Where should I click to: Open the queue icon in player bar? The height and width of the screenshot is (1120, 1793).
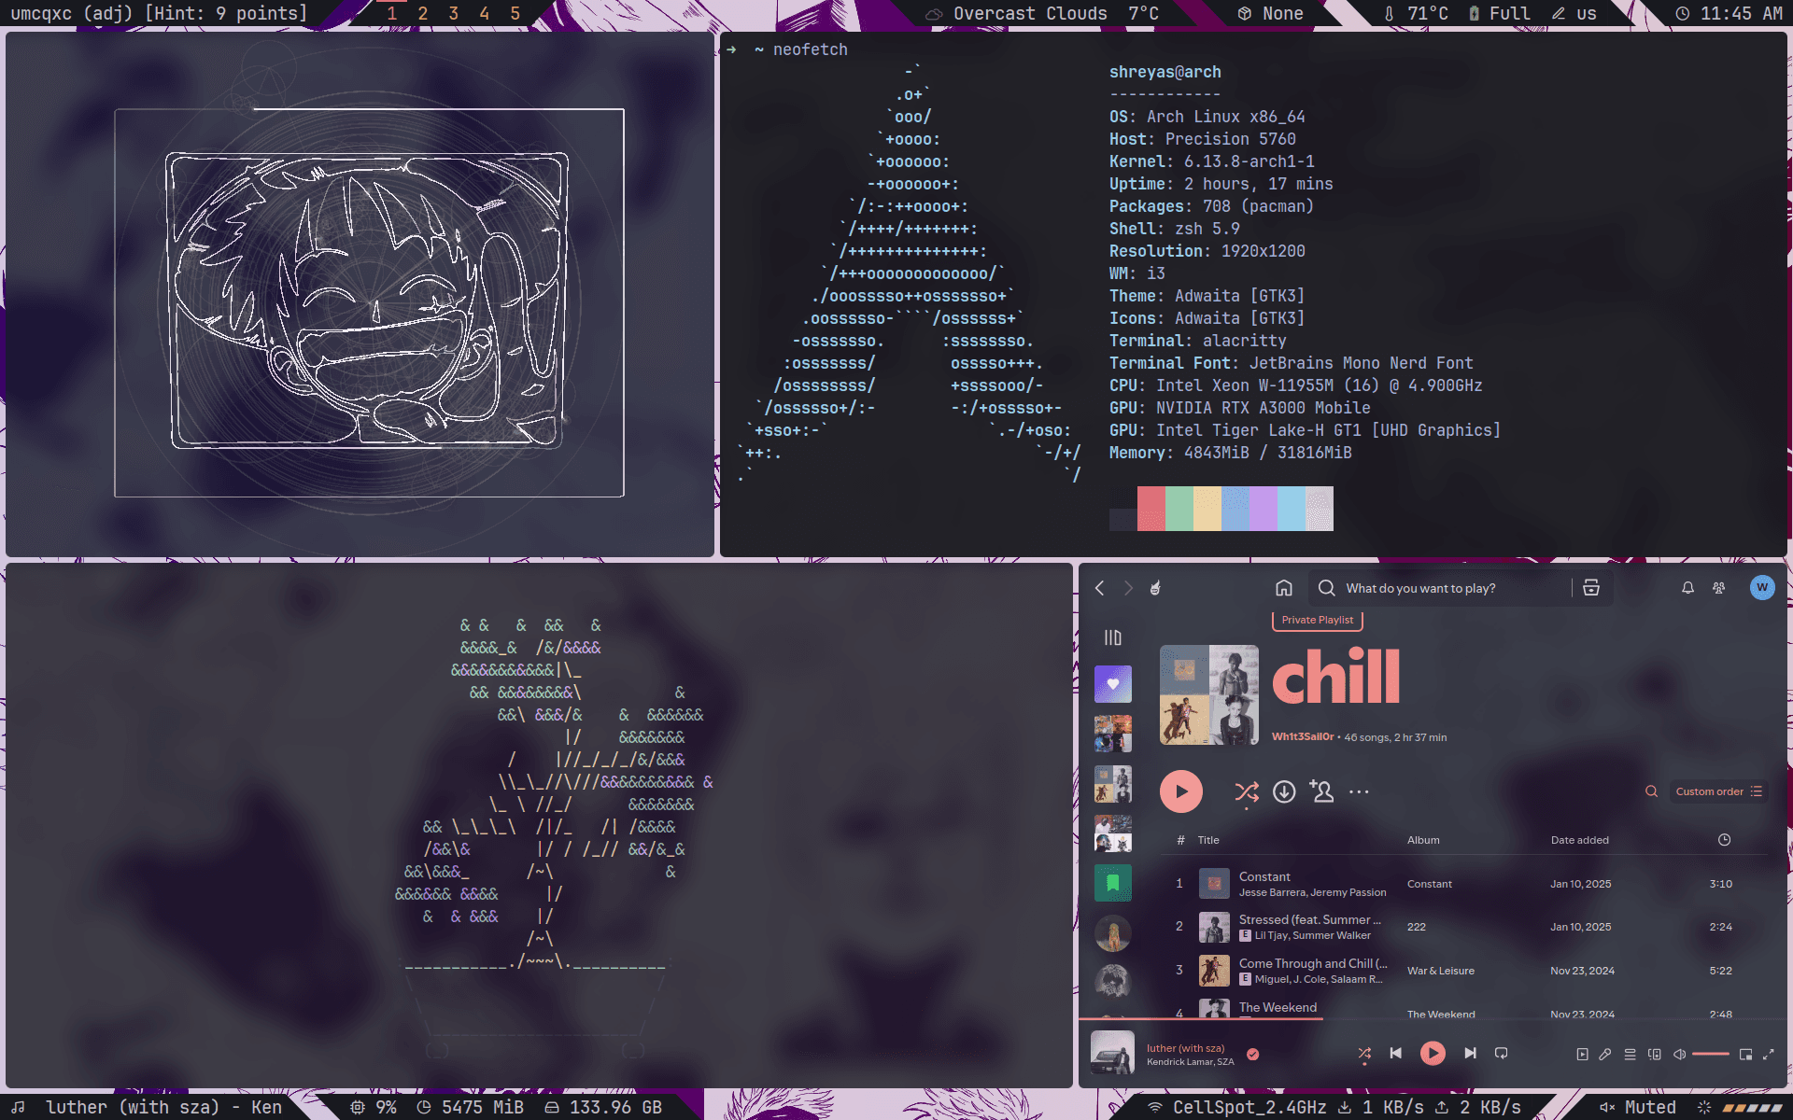click(x=1630, y=1054)
